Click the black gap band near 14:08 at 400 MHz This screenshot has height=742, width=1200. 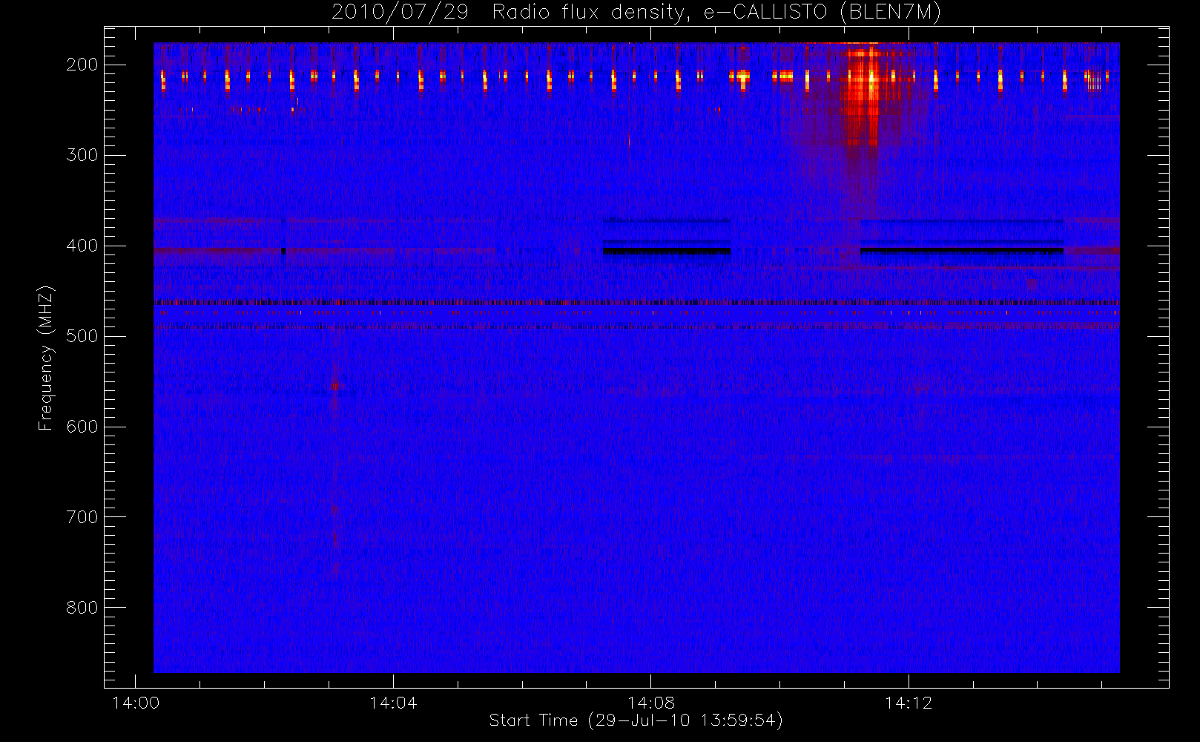point(667,251)
